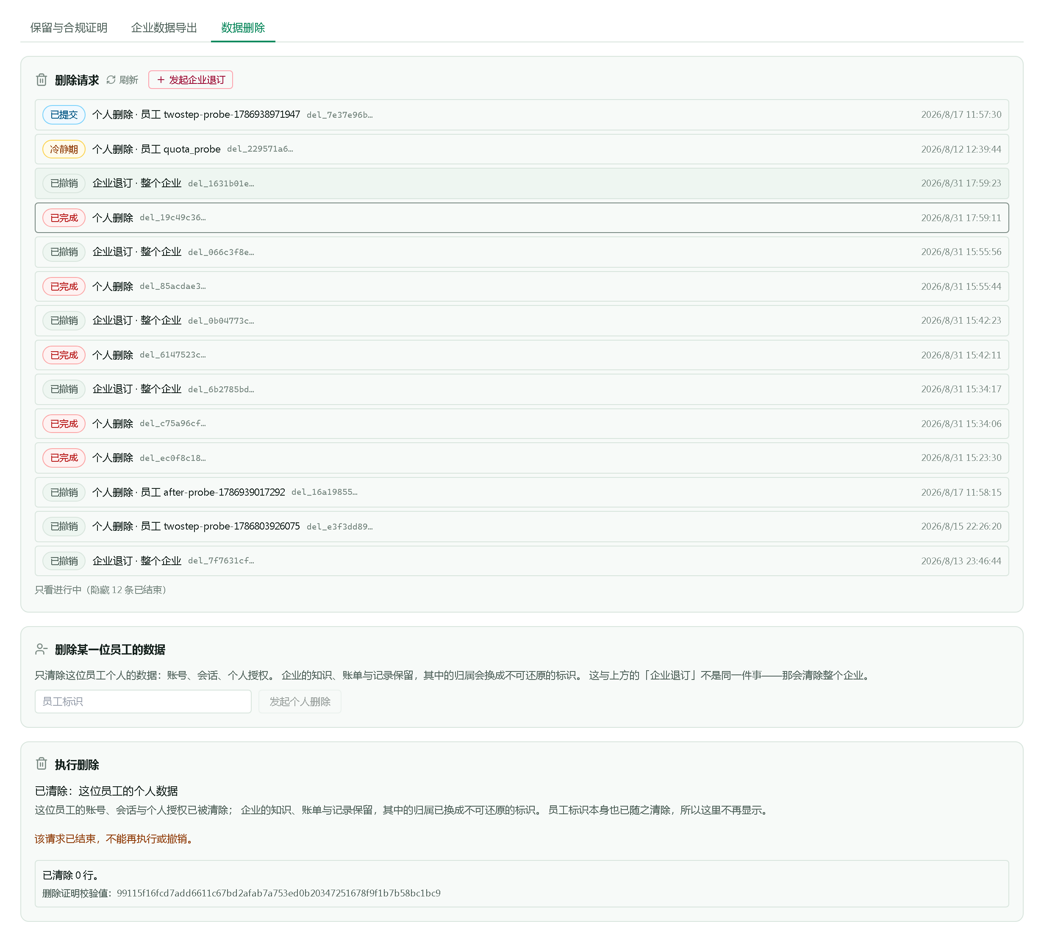Select the 数据删除 tab
This screenshot has height=932, width=1044.
[243, 28]
